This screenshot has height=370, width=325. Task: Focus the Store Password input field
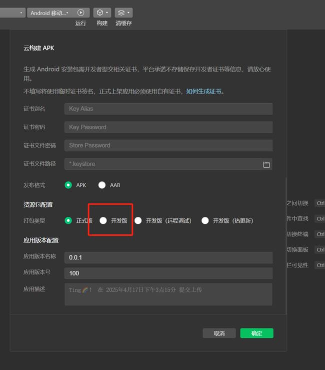[x=168, y=145]
